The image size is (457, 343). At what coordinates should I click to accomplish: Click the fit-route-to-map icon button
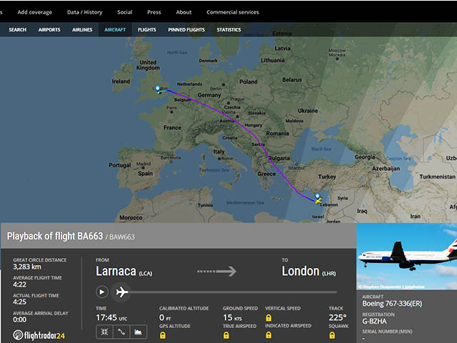[x=104, y=332]
